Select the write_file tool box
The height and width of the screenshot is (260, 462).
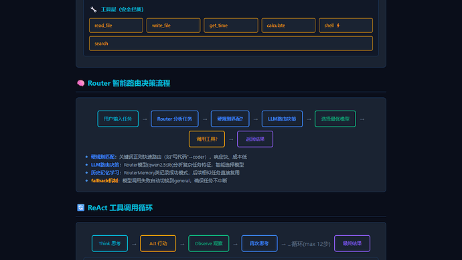click(x=173, y=25)
